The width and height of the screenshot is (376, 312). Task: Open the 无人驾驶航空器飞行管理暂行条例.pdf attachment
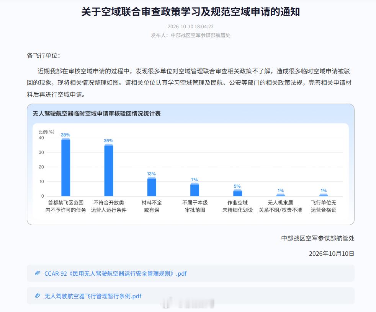pyautogui.click(x=93, y=296)
